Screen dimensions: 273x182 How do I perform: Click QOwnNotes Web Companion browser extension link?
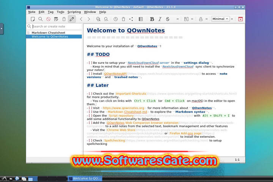[143, 122]
